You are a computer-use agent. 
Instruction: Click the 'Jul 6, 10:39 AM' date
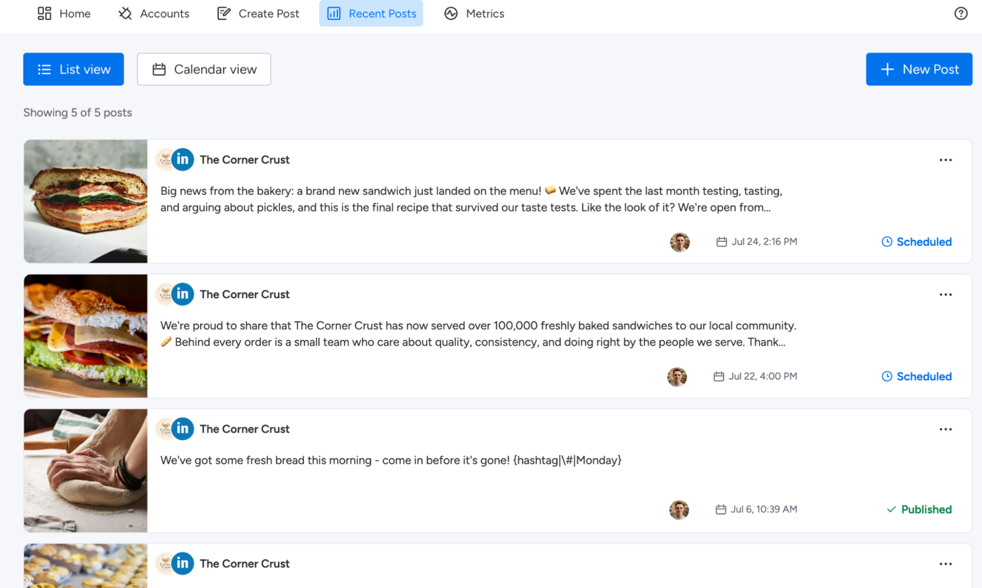point(764,510)
